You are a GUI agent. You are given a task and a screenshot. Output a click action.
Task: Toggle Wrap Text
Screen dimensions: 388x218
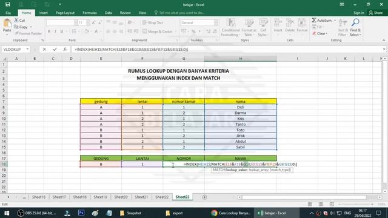pyautogui.click(x=153, y=23)
